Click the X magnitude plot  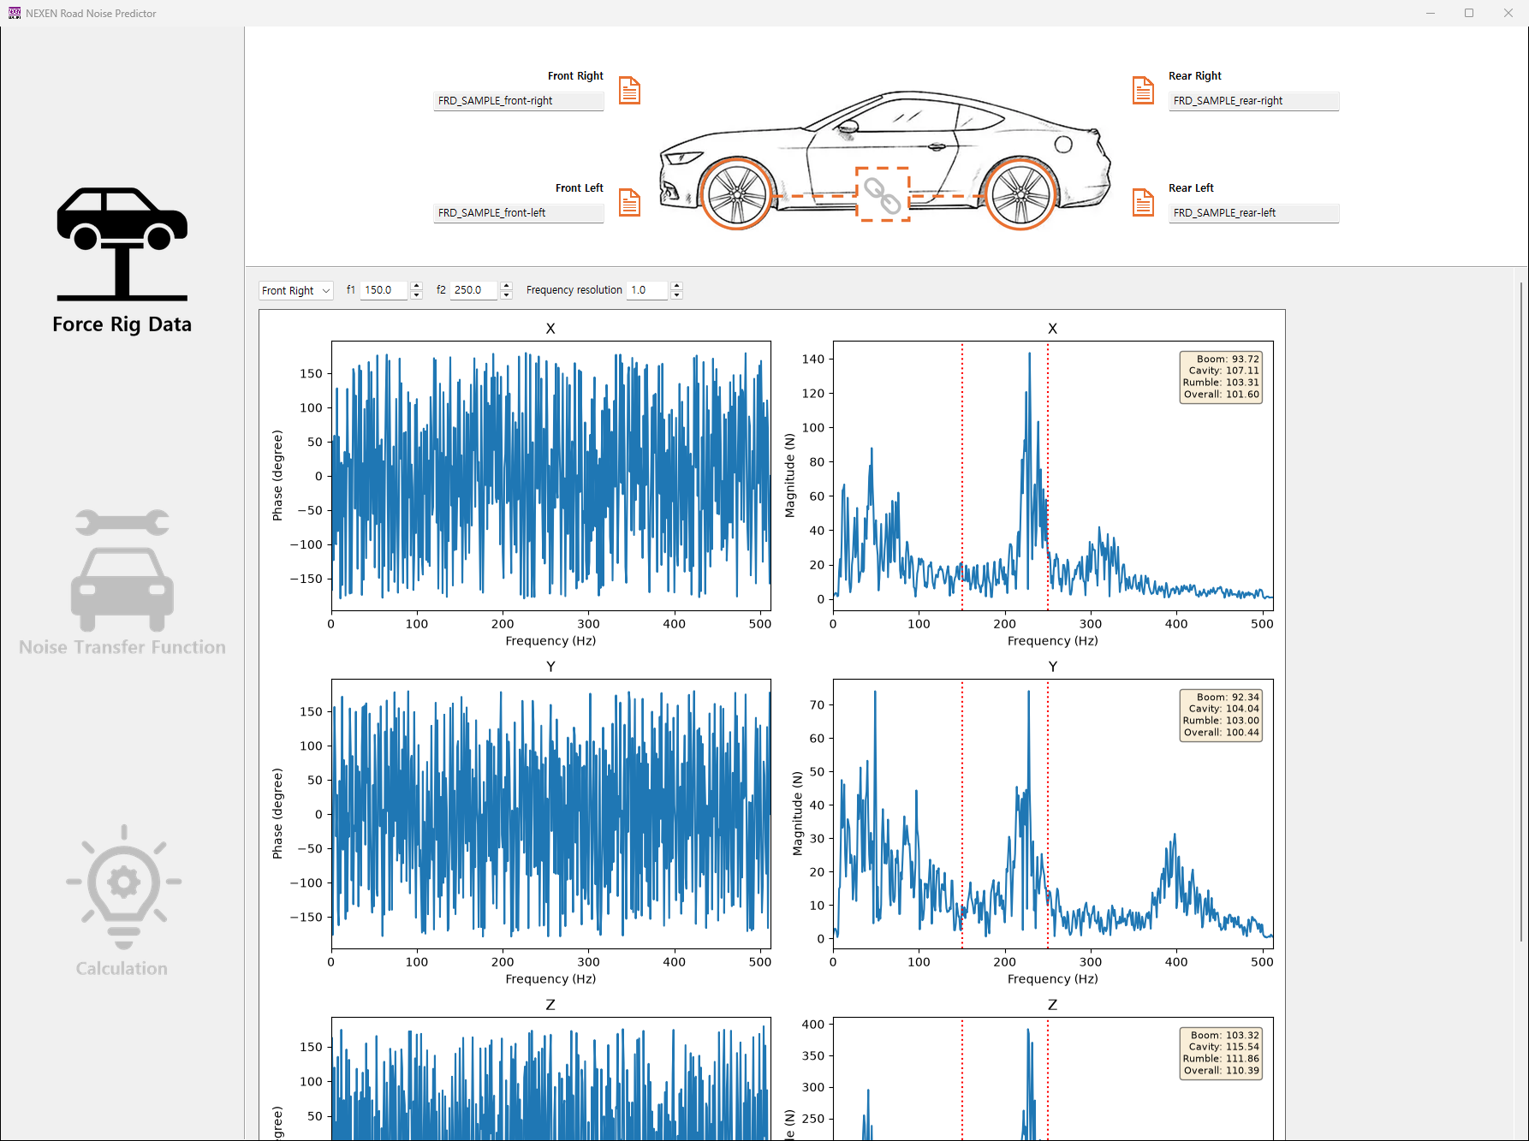1053,476
